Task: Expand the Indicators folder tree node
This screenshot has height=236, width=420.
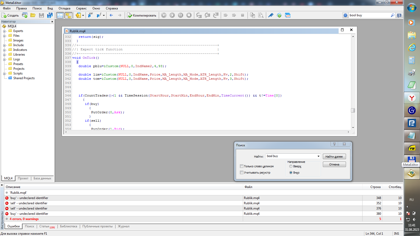Action: pyautogui.click(x=4, y=50)
